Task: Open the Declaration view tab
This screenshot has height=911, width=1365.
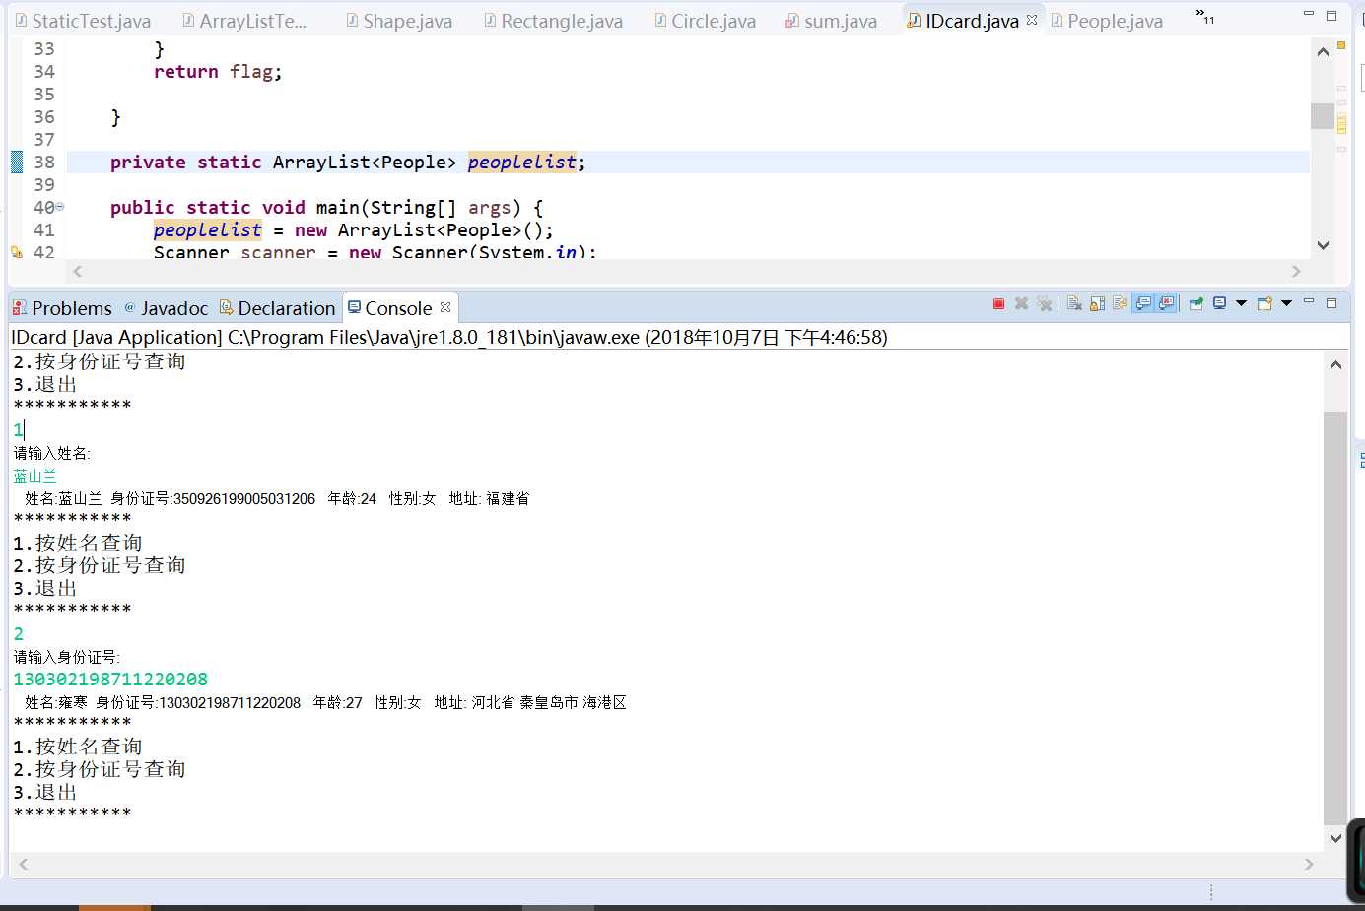Action: click(x=277, y=308)
